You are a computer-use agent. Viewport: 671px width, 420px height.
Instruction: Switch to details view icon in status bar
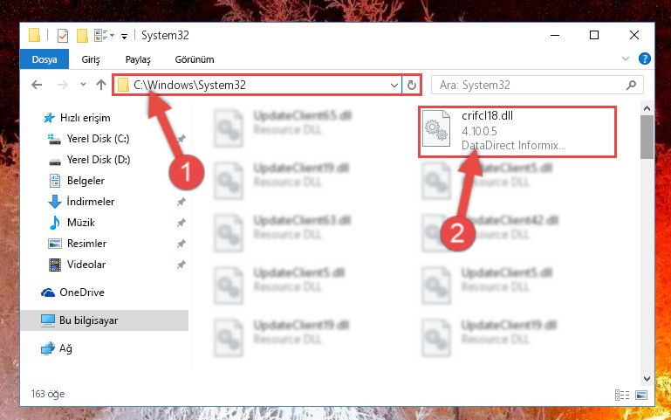[x=622, y=395]
